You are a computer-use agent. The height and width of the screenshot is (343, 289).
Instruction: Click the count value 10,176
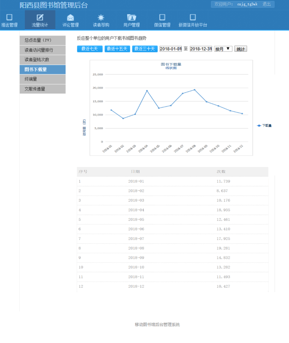coord(223,200)
